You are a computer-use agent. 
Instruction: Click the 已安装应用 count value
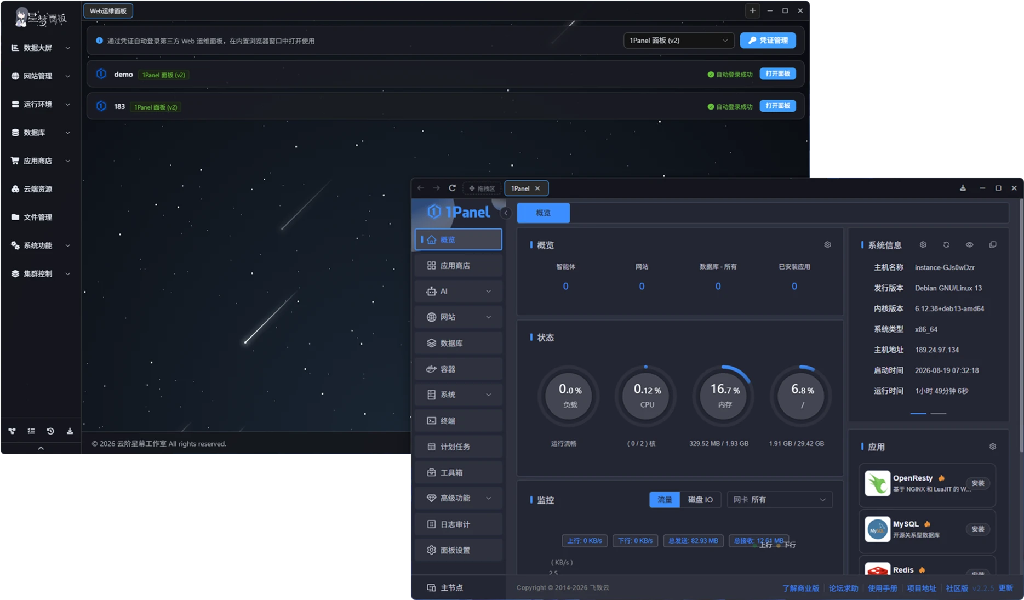click(794, 287)
